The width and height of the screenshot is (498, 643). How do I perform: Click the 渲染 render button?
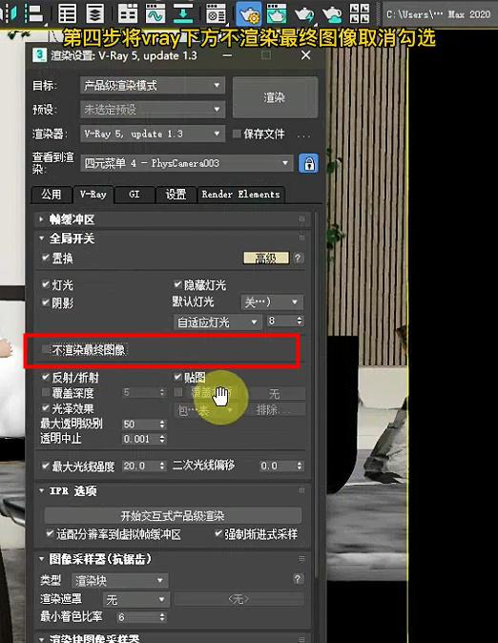tap(275, 97)
